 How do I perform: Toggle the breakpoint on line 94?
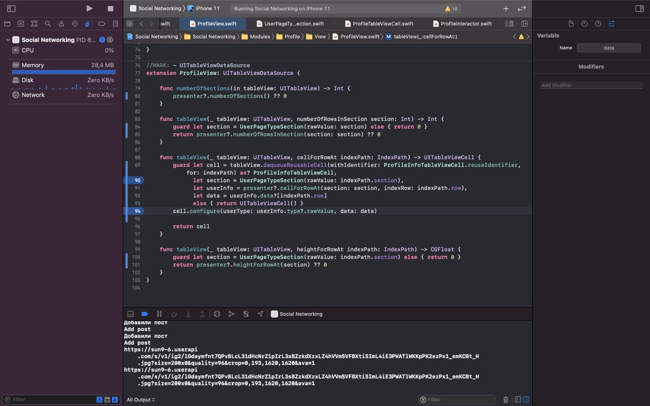137,211
